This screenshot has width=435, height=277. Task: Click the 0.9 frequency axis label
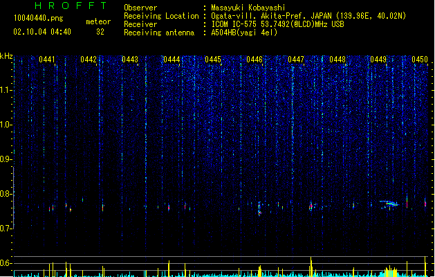pos(6,159)
